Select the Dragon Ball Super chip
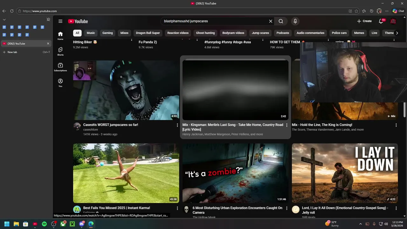The image size is (407, 229). [148, 33]
